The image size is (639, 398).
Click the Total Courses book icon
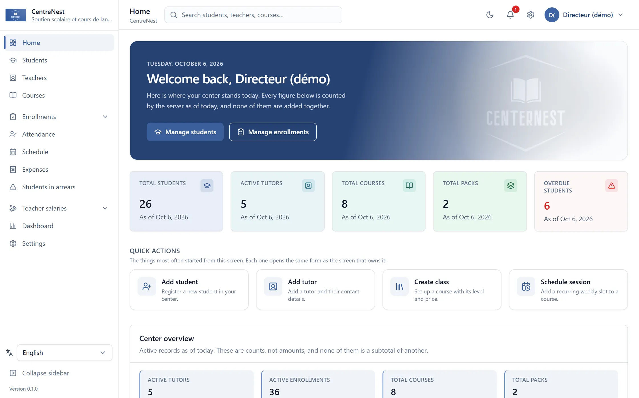point(409,186)
